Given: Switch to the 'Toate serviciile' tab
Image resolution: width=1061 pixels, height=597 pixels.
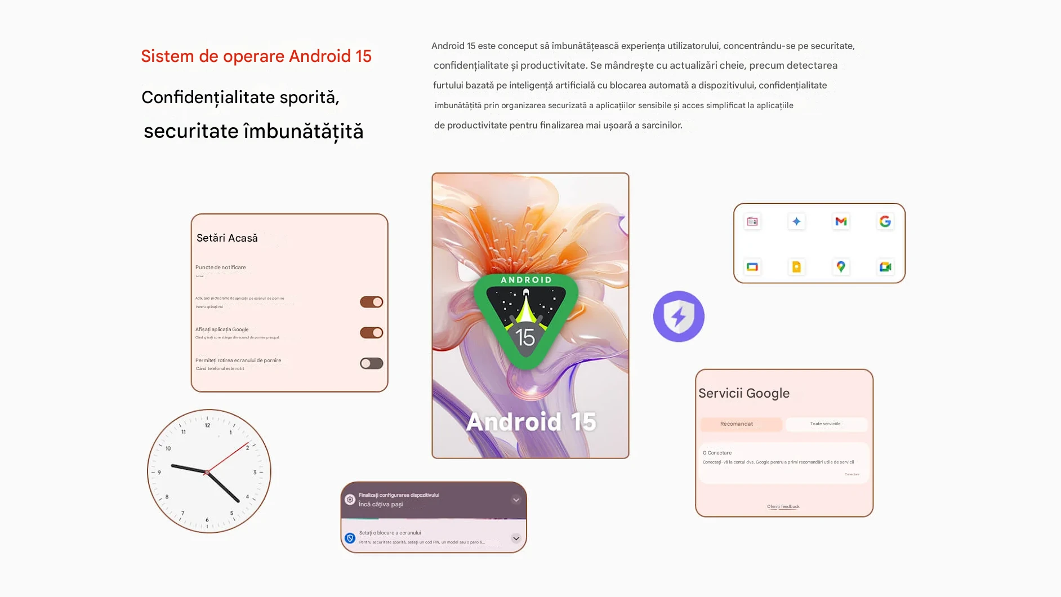Looking at the screenshot, I should tap(826, 424).
